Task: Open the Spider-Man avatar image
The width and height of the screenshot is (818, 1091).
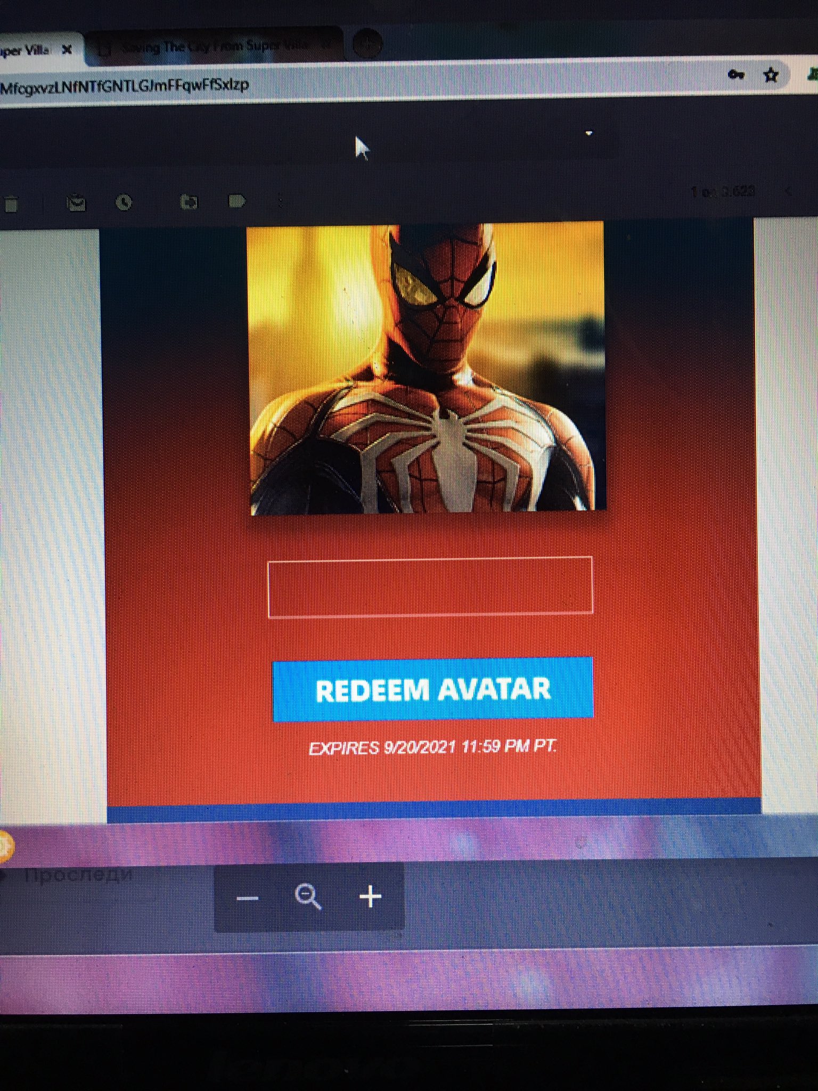Action: (x=427, y=368)
